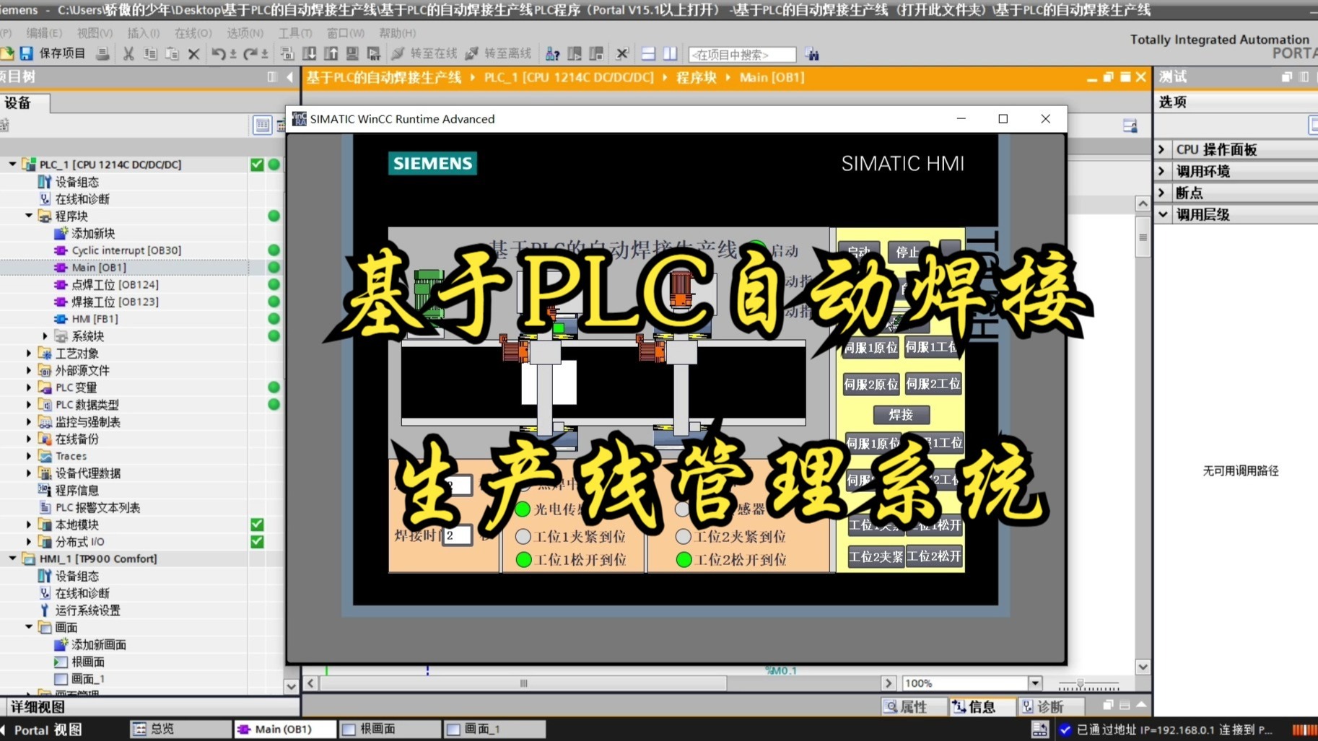Screen dimensions: 1318x741
Task: Click the 焊接时间 input field
Action: [458, 535]
